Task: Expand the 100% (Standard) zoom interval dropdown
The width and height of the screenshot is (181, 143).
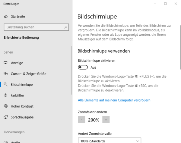Action: (110, 140)
